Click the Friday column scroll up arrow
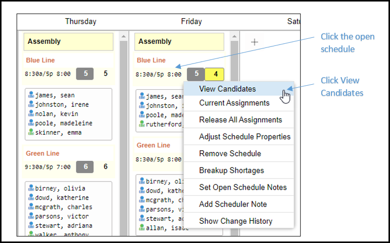 [x=234, y=36]
